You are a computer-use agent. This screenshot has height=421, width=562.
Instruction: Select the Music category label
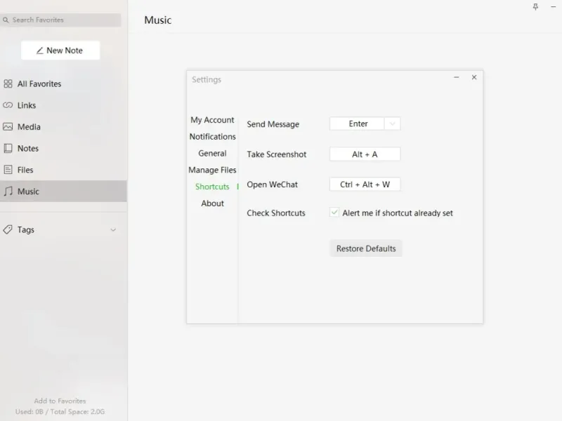click(28, 192)
